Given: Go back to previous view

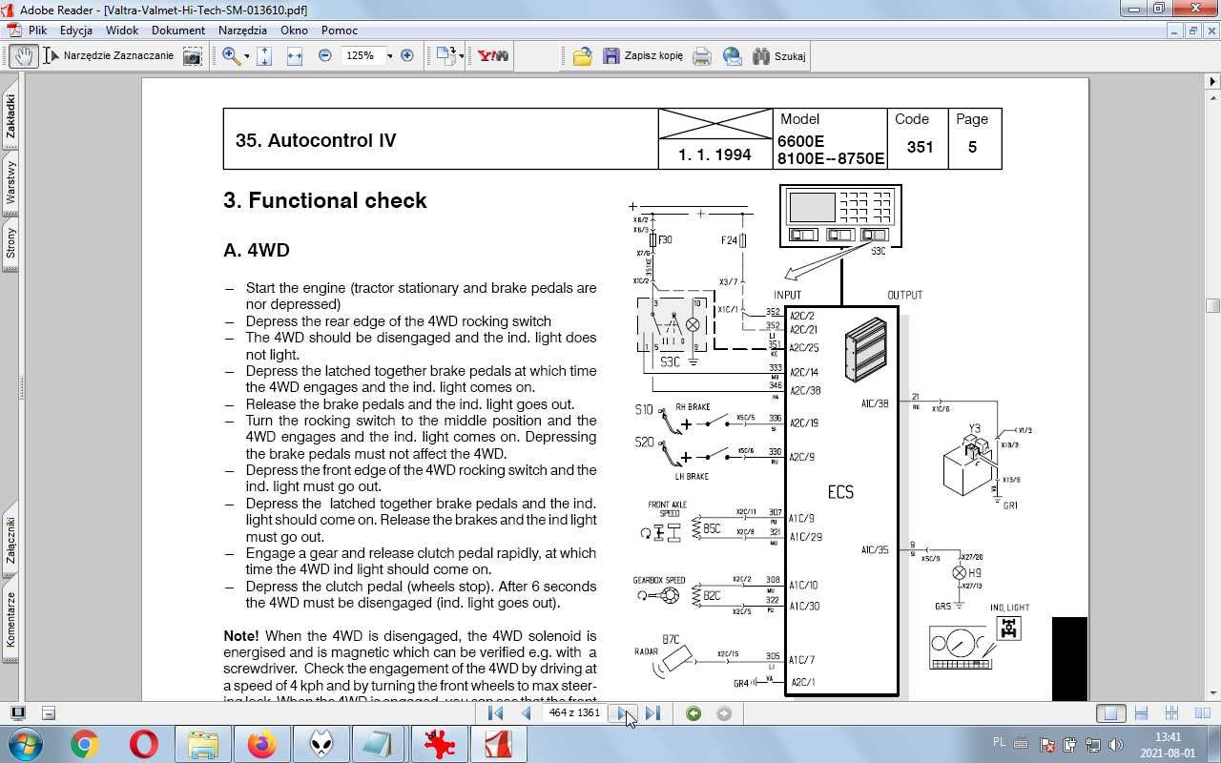Looking at the screenshot, I should coord(693,713).
